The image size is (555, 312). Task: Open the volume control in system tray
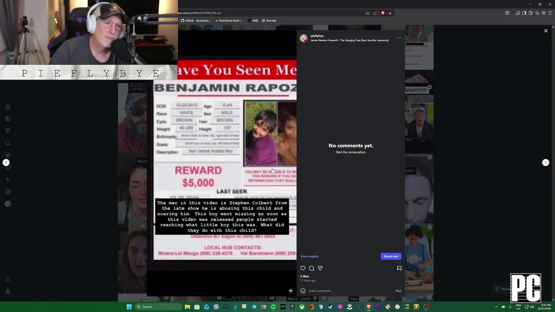click(x=532, y=307)
